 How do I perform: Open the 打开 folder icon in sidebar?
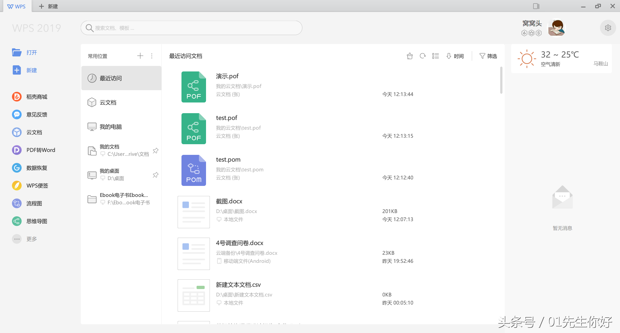coord(17,52)
